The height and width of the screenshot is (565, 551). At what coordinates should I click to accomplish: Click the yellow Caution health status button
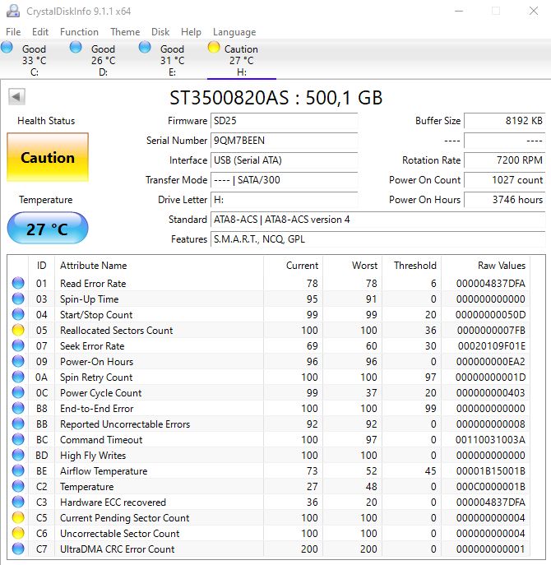(48, 157)
